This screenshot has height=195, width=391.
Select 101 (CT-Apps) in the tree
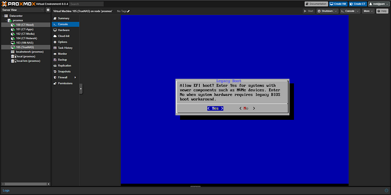(x=25, y=30)
